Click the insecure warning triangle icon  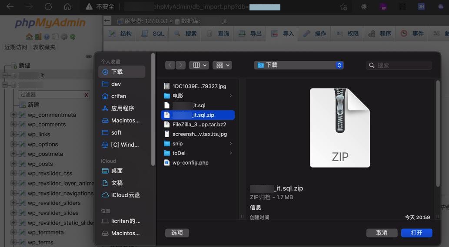[x=90, y=7]
